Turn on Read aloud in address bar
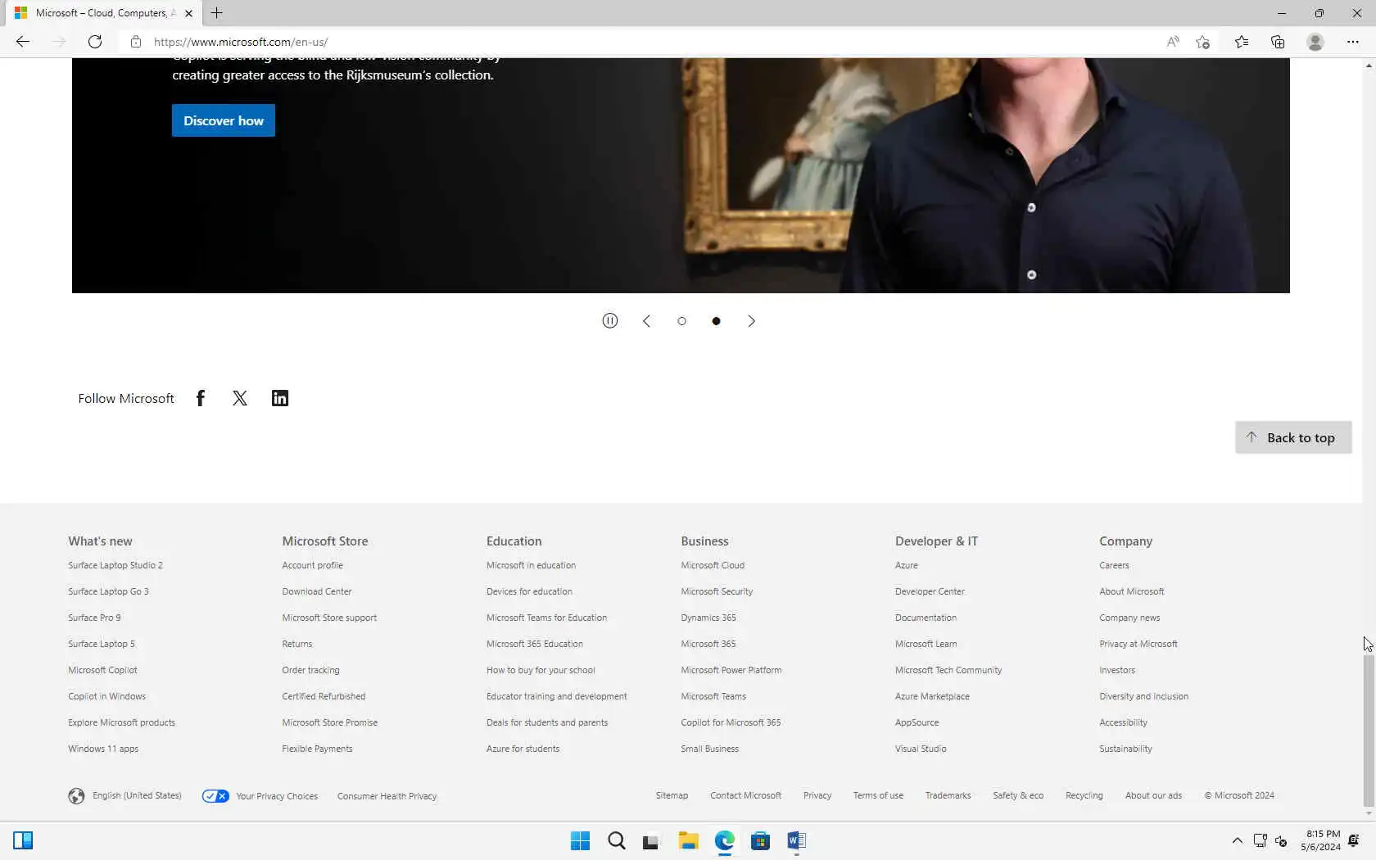Viewport: 1376px width, 860px height. 1173,42
